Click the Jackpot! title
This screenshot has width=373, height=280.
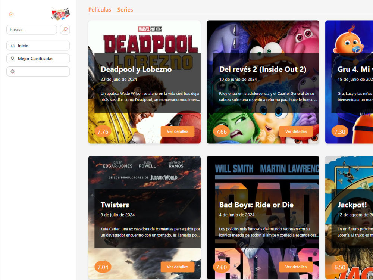pos(352,205)
